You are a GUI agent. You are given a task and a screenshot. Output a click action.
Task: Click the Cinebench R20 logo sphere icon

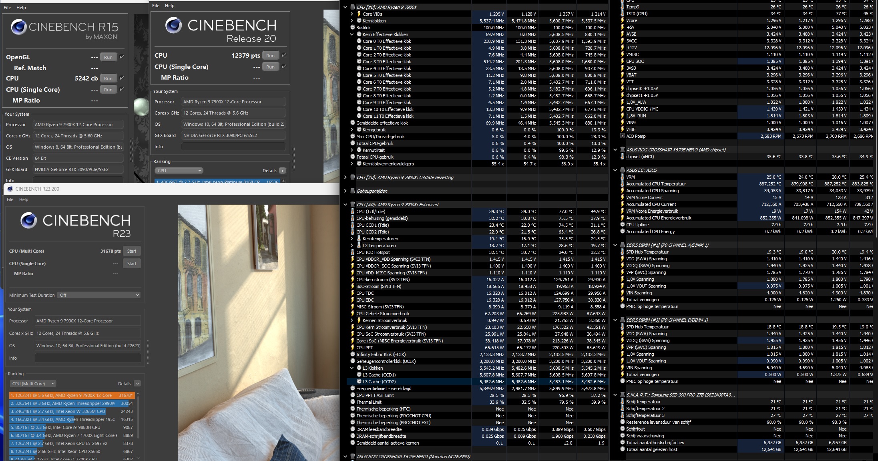click(173, 25)
